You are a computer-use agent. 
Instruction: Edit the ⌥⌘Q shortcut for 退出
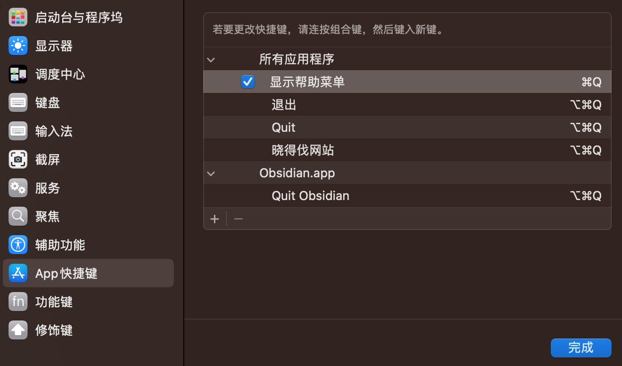point(585,105)
